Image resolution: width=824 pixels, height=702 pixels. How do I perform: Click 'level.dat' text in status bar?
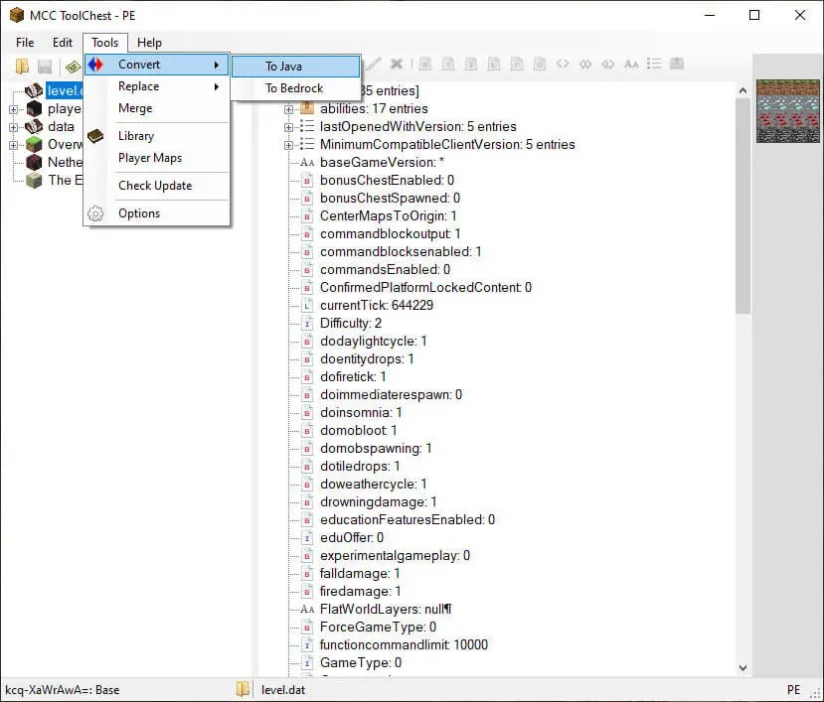pyautogui.click(x=282, y=690)
